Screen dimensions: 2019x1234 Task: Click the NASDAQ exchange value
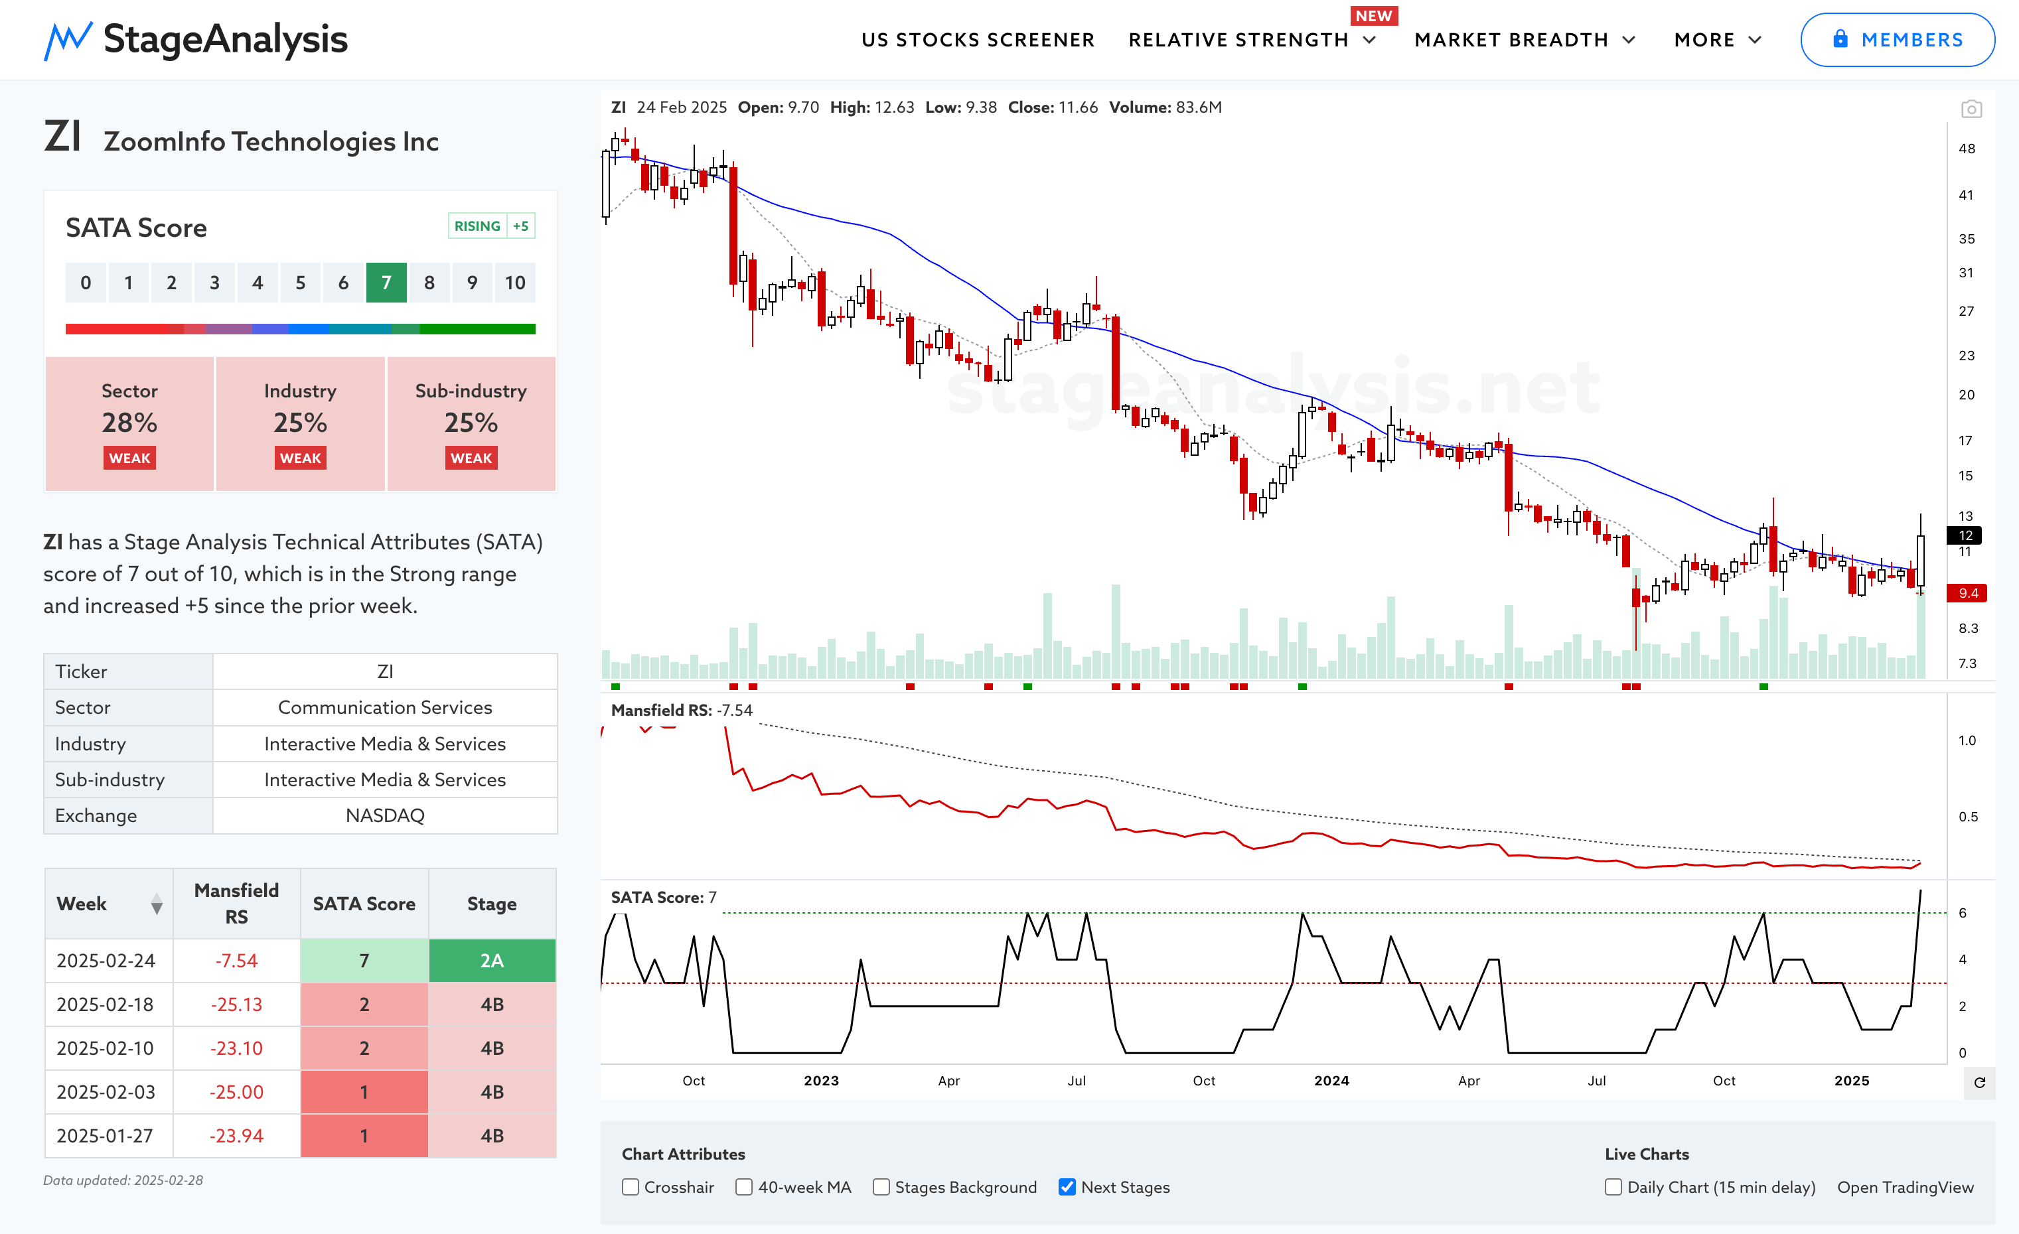pos(385,815)
